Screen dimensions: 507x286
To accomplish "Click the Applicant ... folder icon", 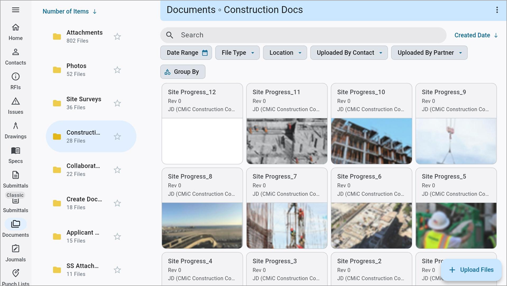I will click(x=57, y=236).
